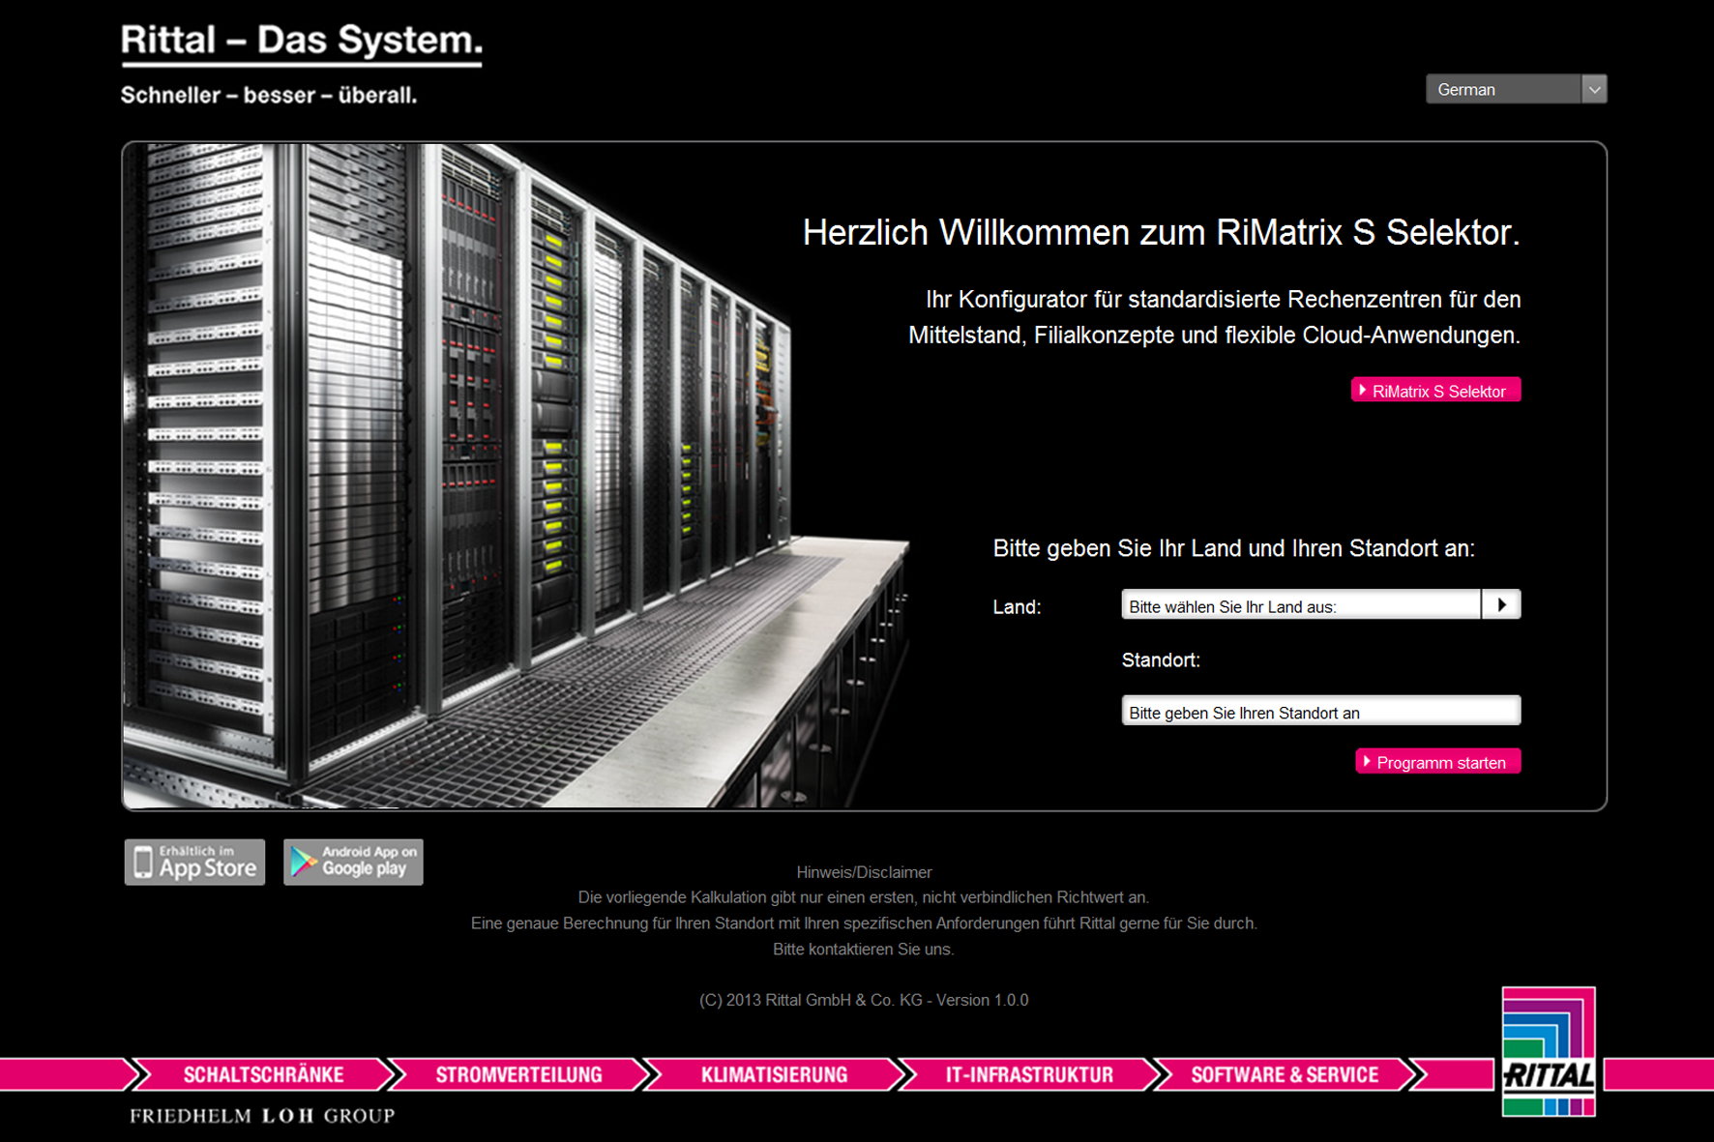Expand the country list with the arrow button
This screenshot has width=1714, height=1142.
pos(1501,604)
